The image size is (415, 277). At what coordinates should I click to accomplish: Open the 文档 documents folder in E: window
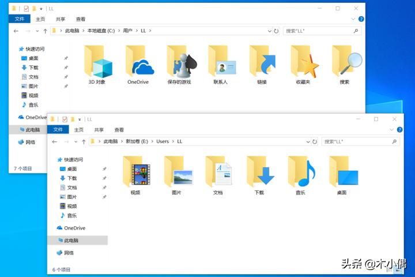pos(218,175)
